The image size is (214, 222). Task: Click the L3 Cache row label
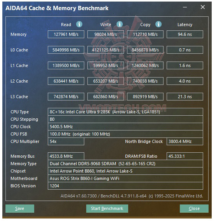tap(19, 97)
